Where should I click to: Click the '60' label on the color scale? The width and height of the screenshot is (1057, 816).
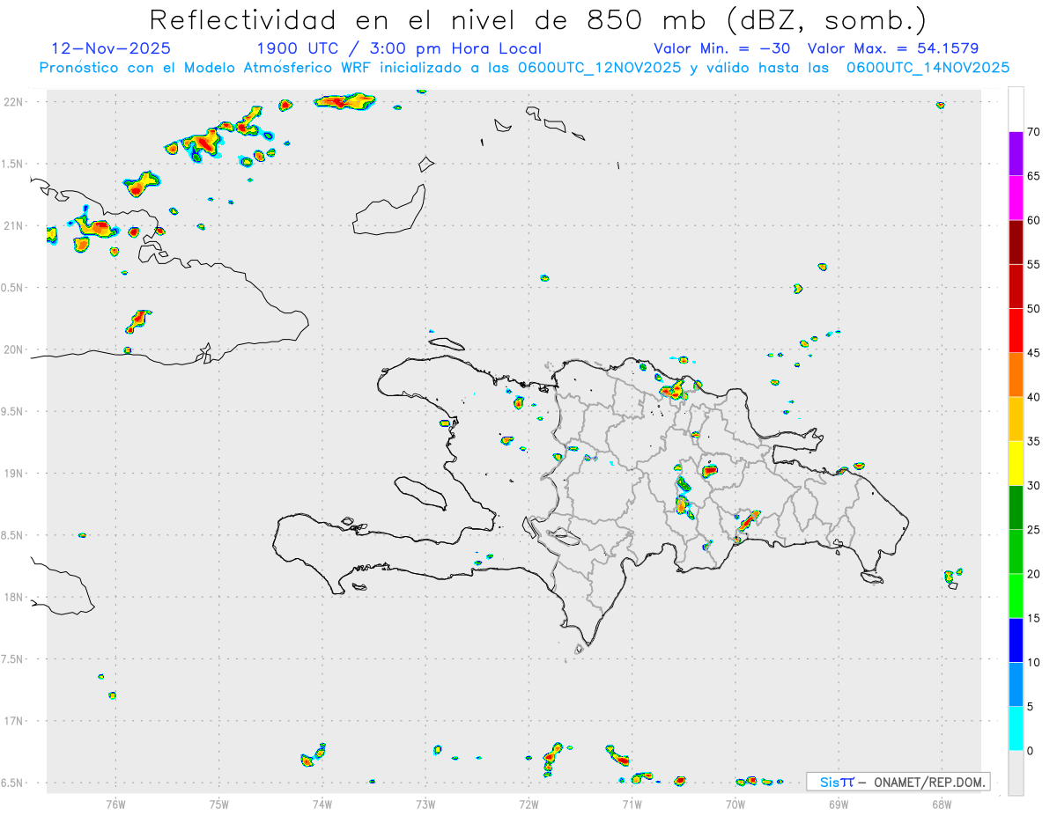[x=1033, y=220]
